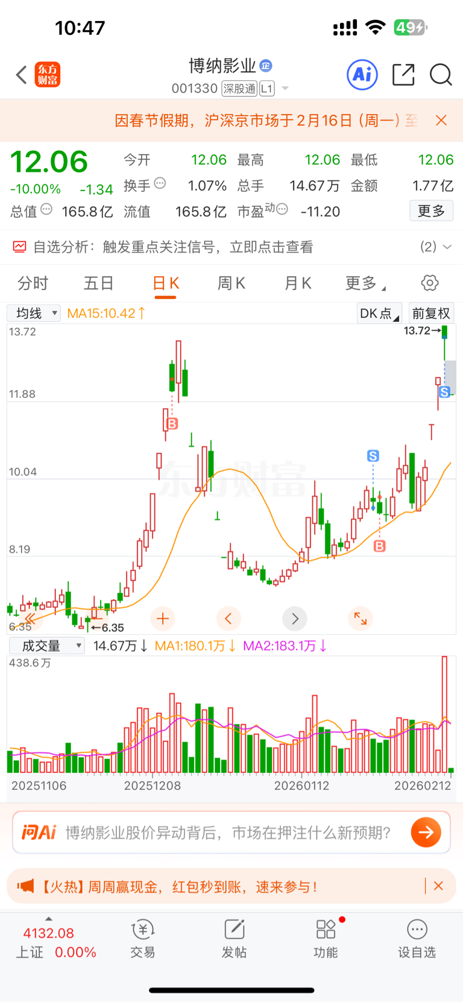This screenshot has height=1002, width=463.
Task: Open chart settings gear icon
Action: 430,283
